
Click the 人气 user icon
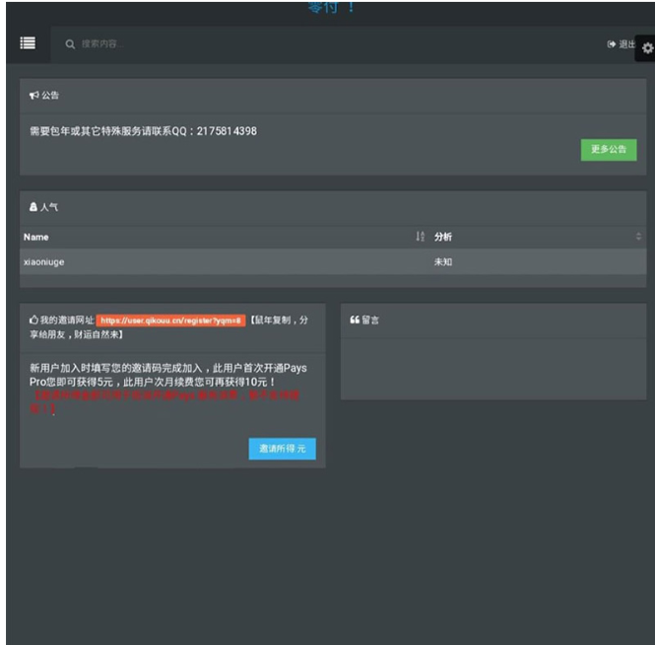coord(33,208)
